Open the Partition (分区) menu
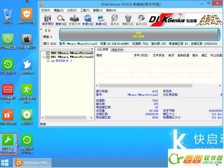 point(72,10)
